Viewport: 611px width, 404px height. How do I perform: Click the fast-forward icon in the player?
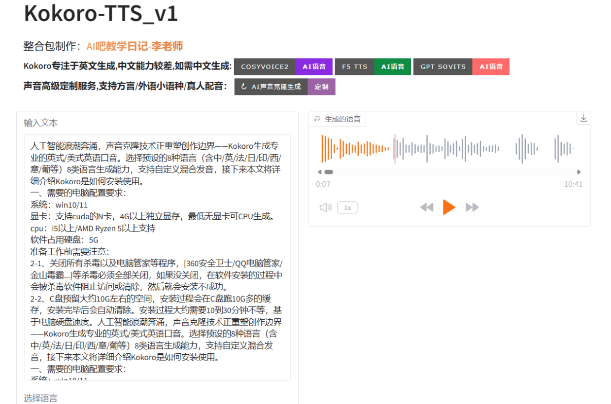point(472,207)
